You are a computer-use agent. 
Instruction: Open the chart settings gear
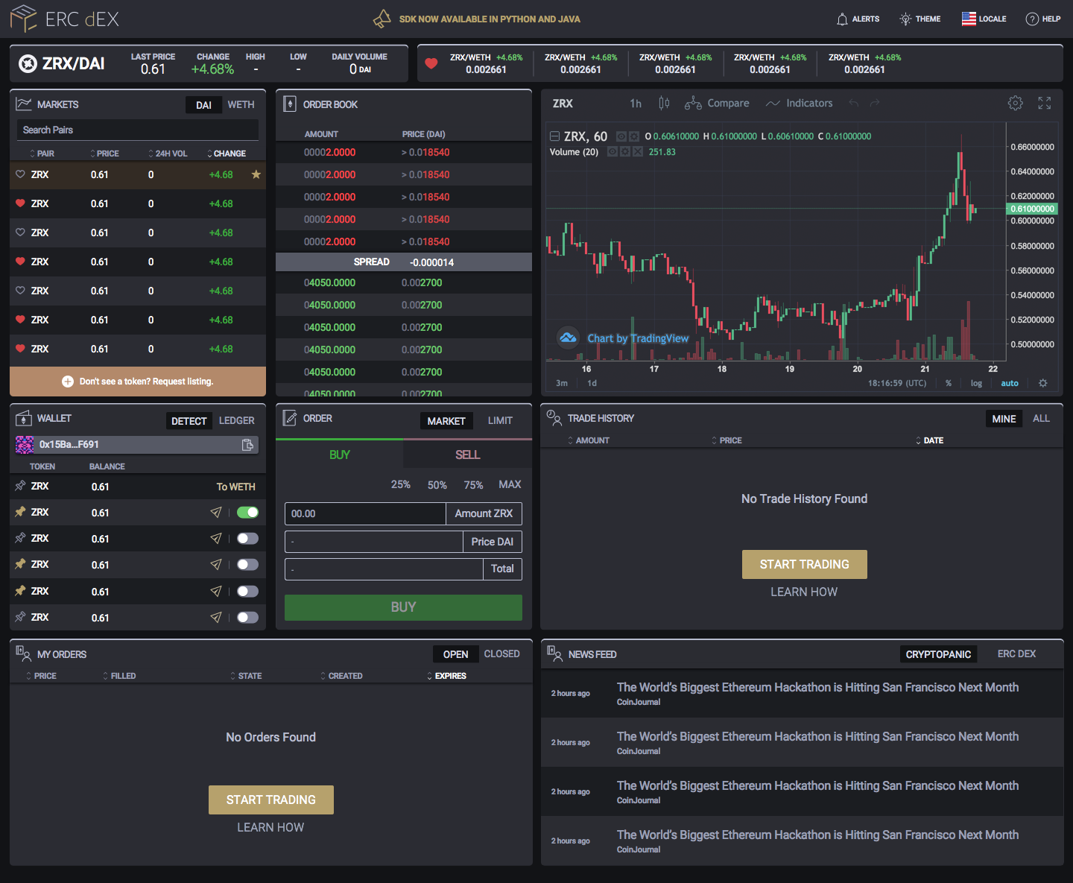click(x=1015, y=103)
